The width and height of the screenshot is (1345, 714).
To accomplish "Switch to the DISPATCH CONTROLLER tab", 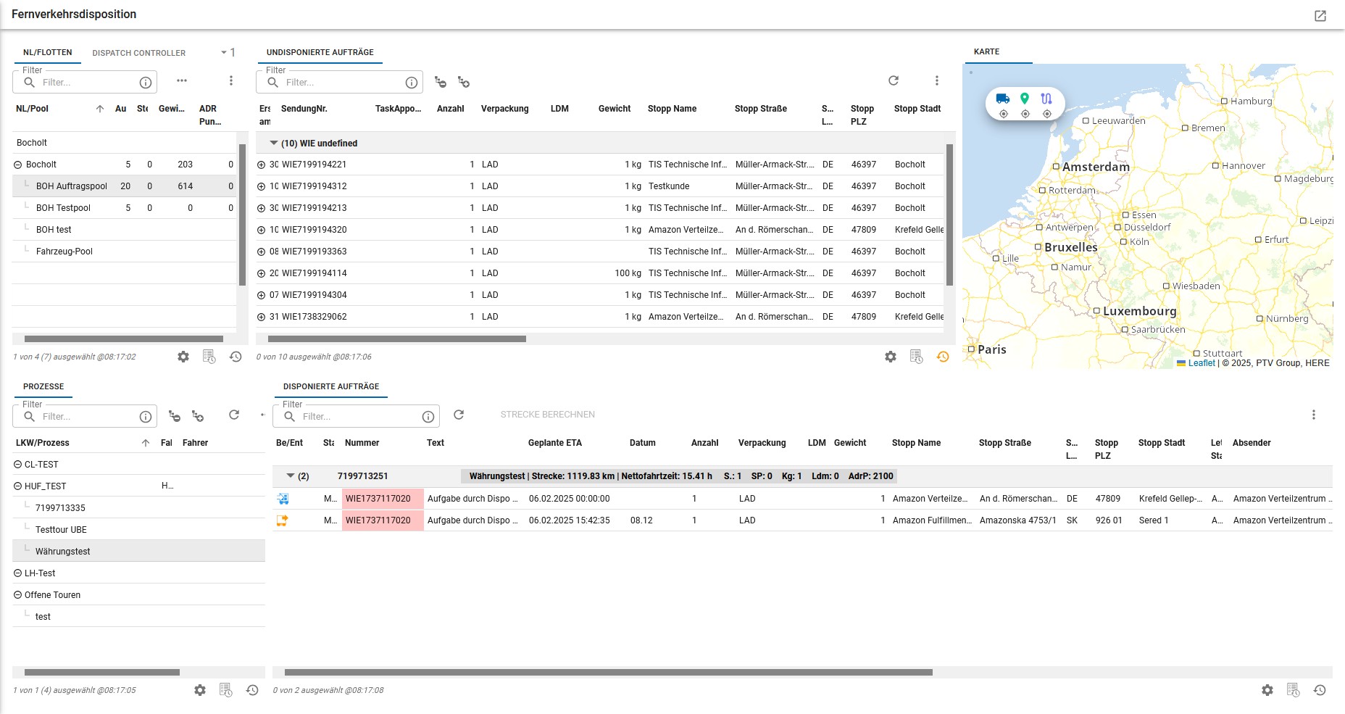I will (x=139, y=53).
